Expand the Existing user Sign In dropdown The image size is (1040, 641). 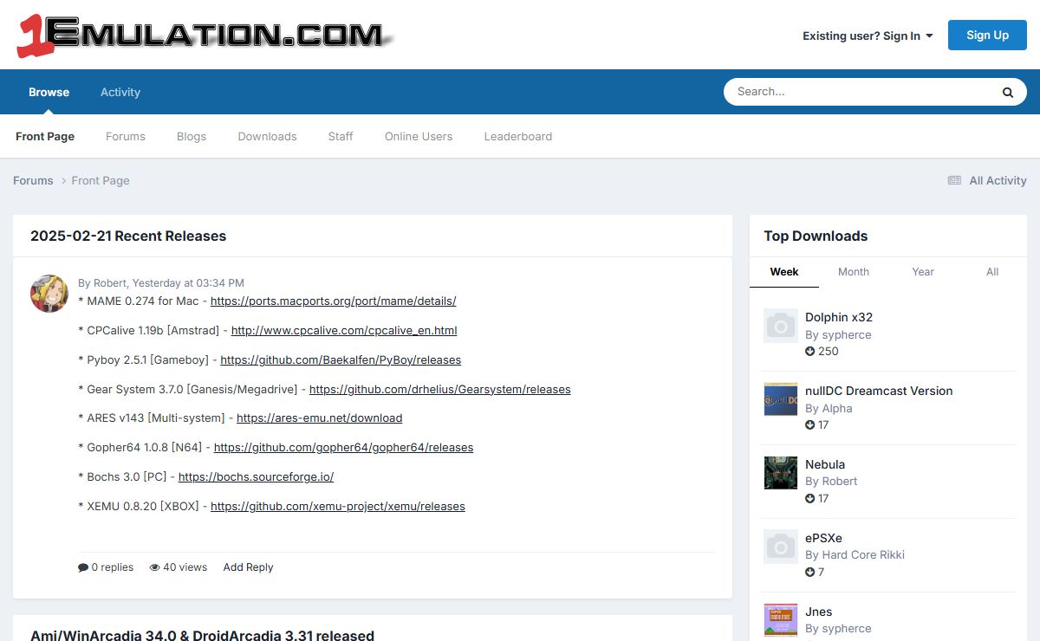click(868, 36)
